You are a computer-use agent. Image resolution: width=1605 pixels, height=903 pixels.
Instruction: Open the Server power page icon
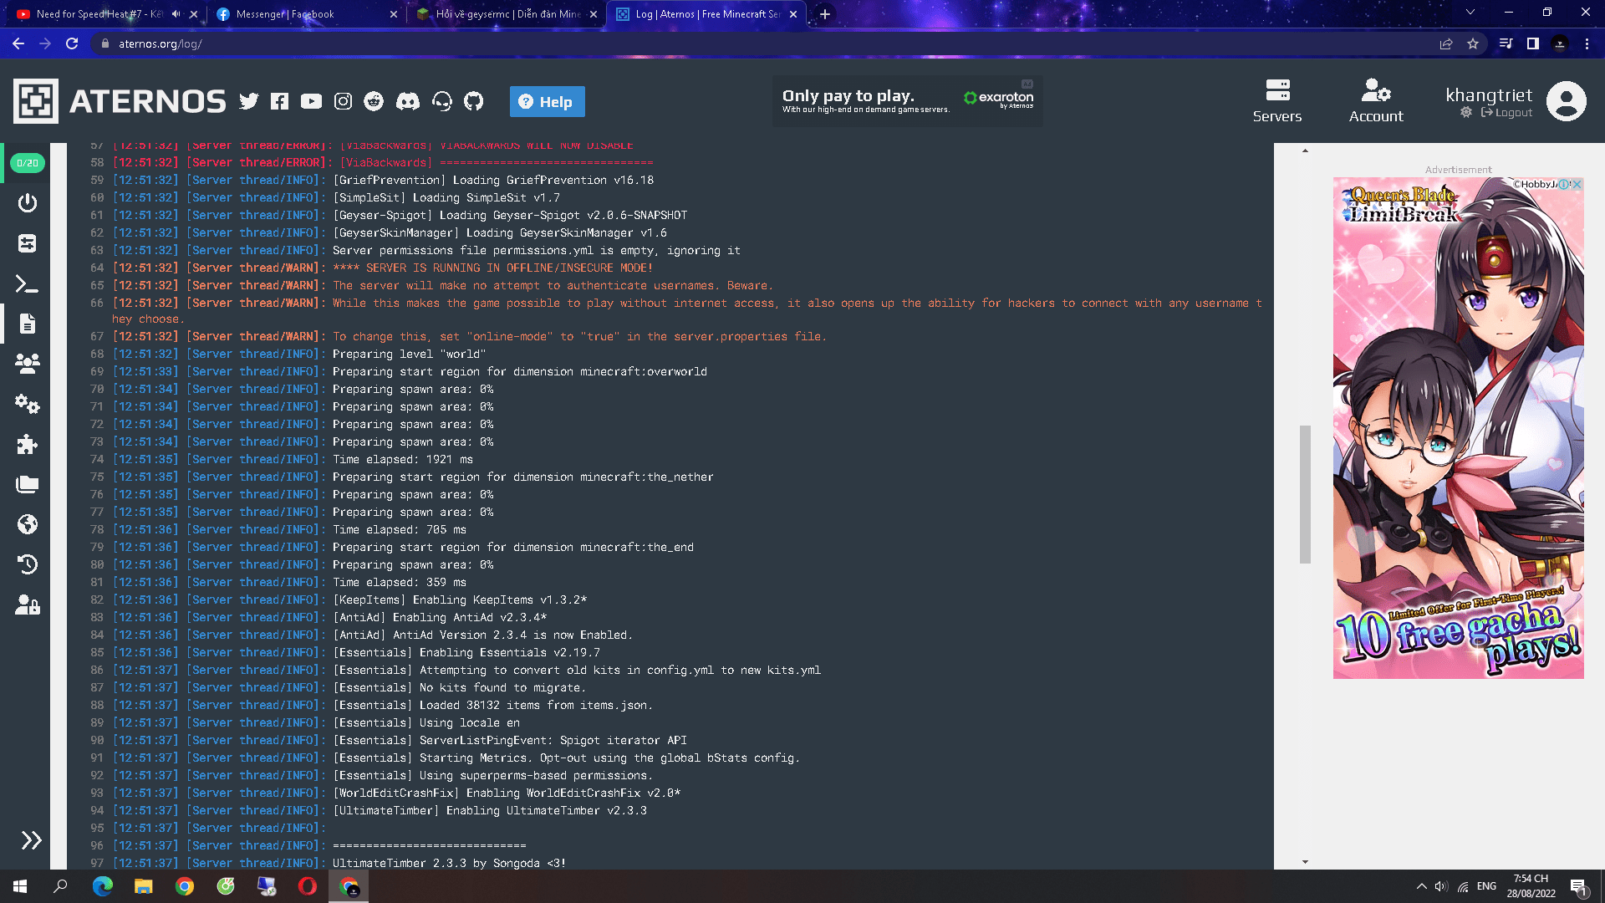[27, 203]
